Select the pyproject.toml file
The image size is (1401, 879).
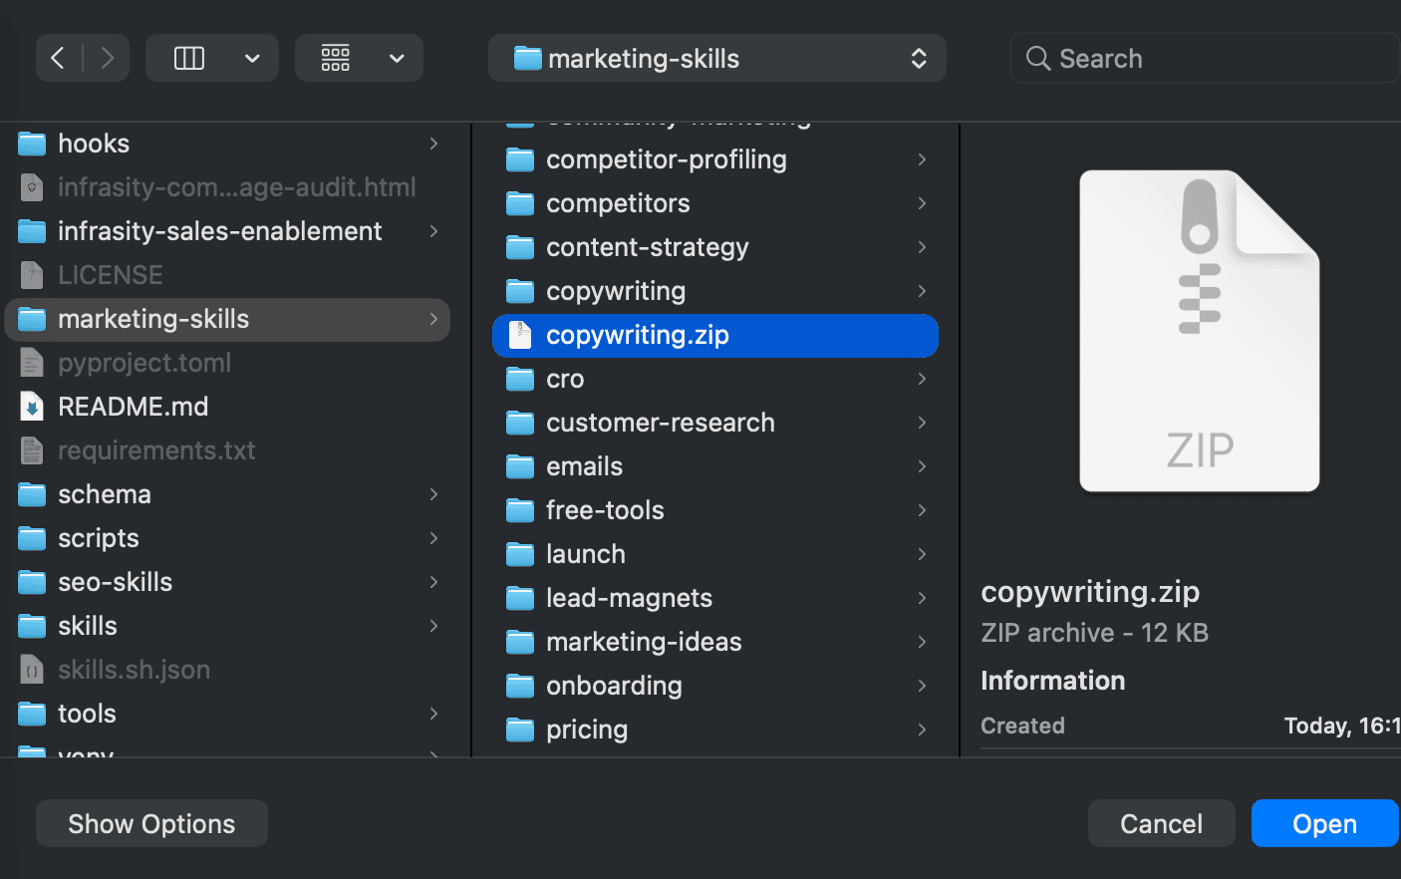coord(227,363)
